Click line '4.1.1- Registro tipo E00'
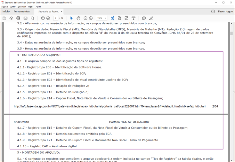The width and height of the screenshot is (235, 162). 60,67
